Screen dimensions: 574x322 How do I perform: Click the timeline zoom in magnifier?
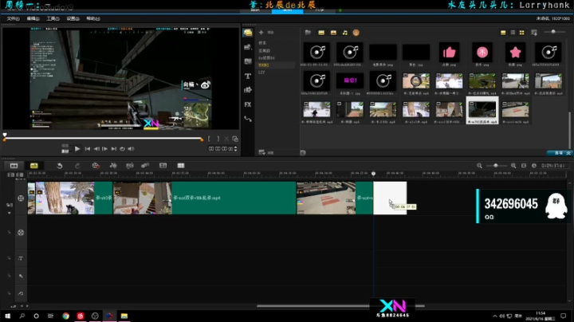point(513,166)
